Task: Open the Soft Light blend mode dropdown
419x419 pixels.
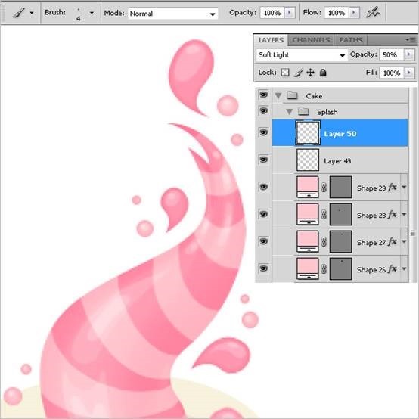Action: click(302, 55)
